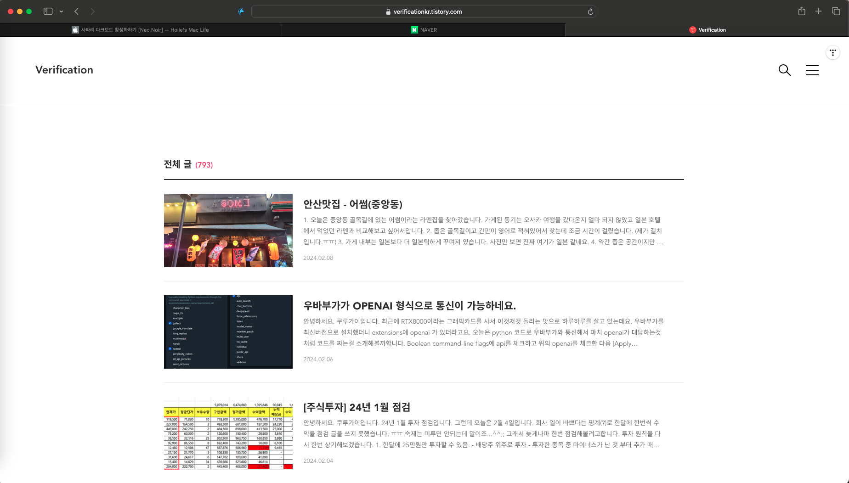The width and height of the screenshot is (849, 483).
Task: Open the Verification blog title link
Action: pos(64,70)
